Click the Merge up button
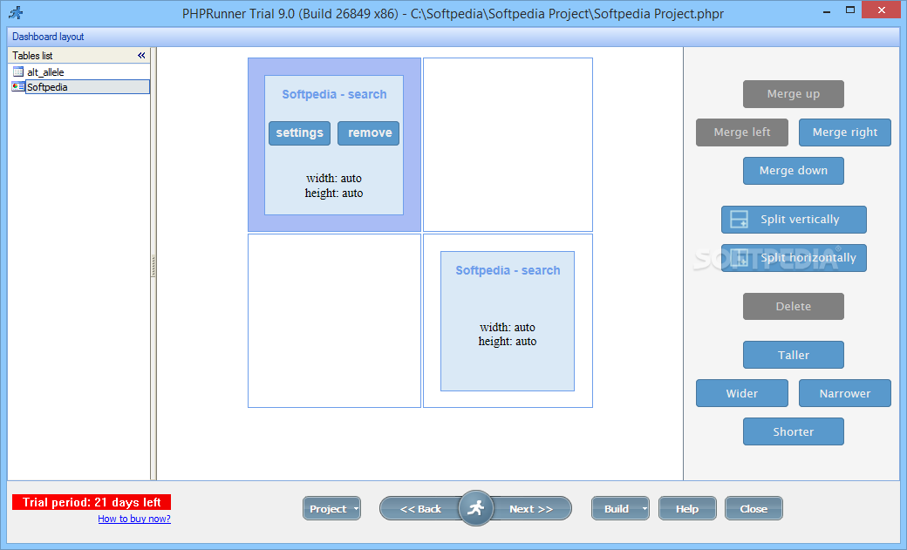Screen dimensions: 907x550 click(793, 94)
